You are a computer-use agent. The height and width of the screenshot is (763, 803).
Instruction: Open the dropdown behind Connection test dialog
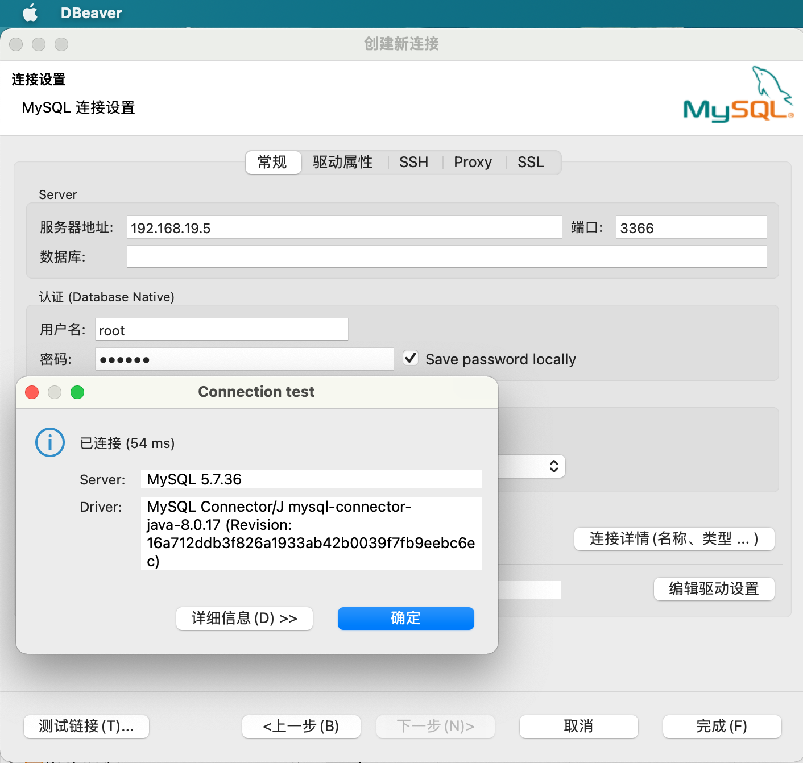[x=532, y=466]
